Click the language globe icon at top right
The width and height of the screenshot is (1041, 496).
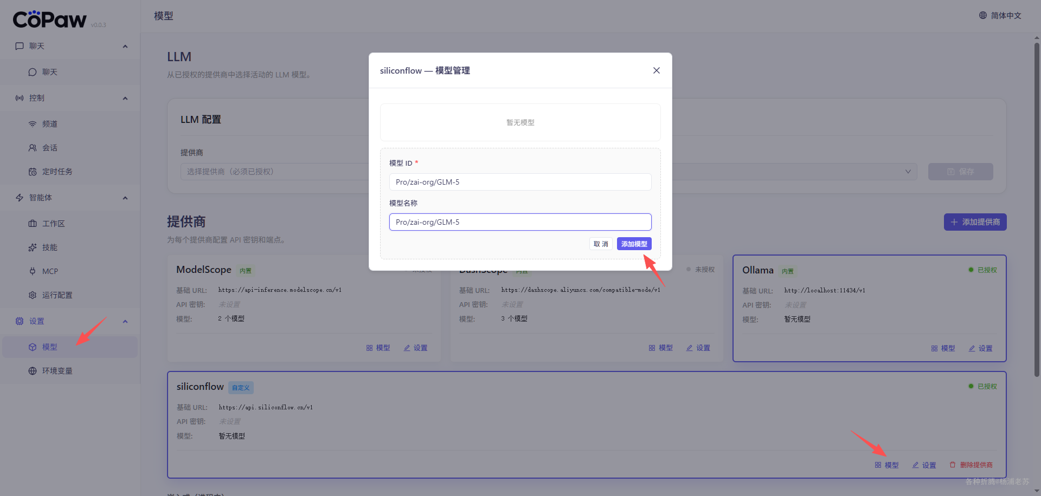983,15
